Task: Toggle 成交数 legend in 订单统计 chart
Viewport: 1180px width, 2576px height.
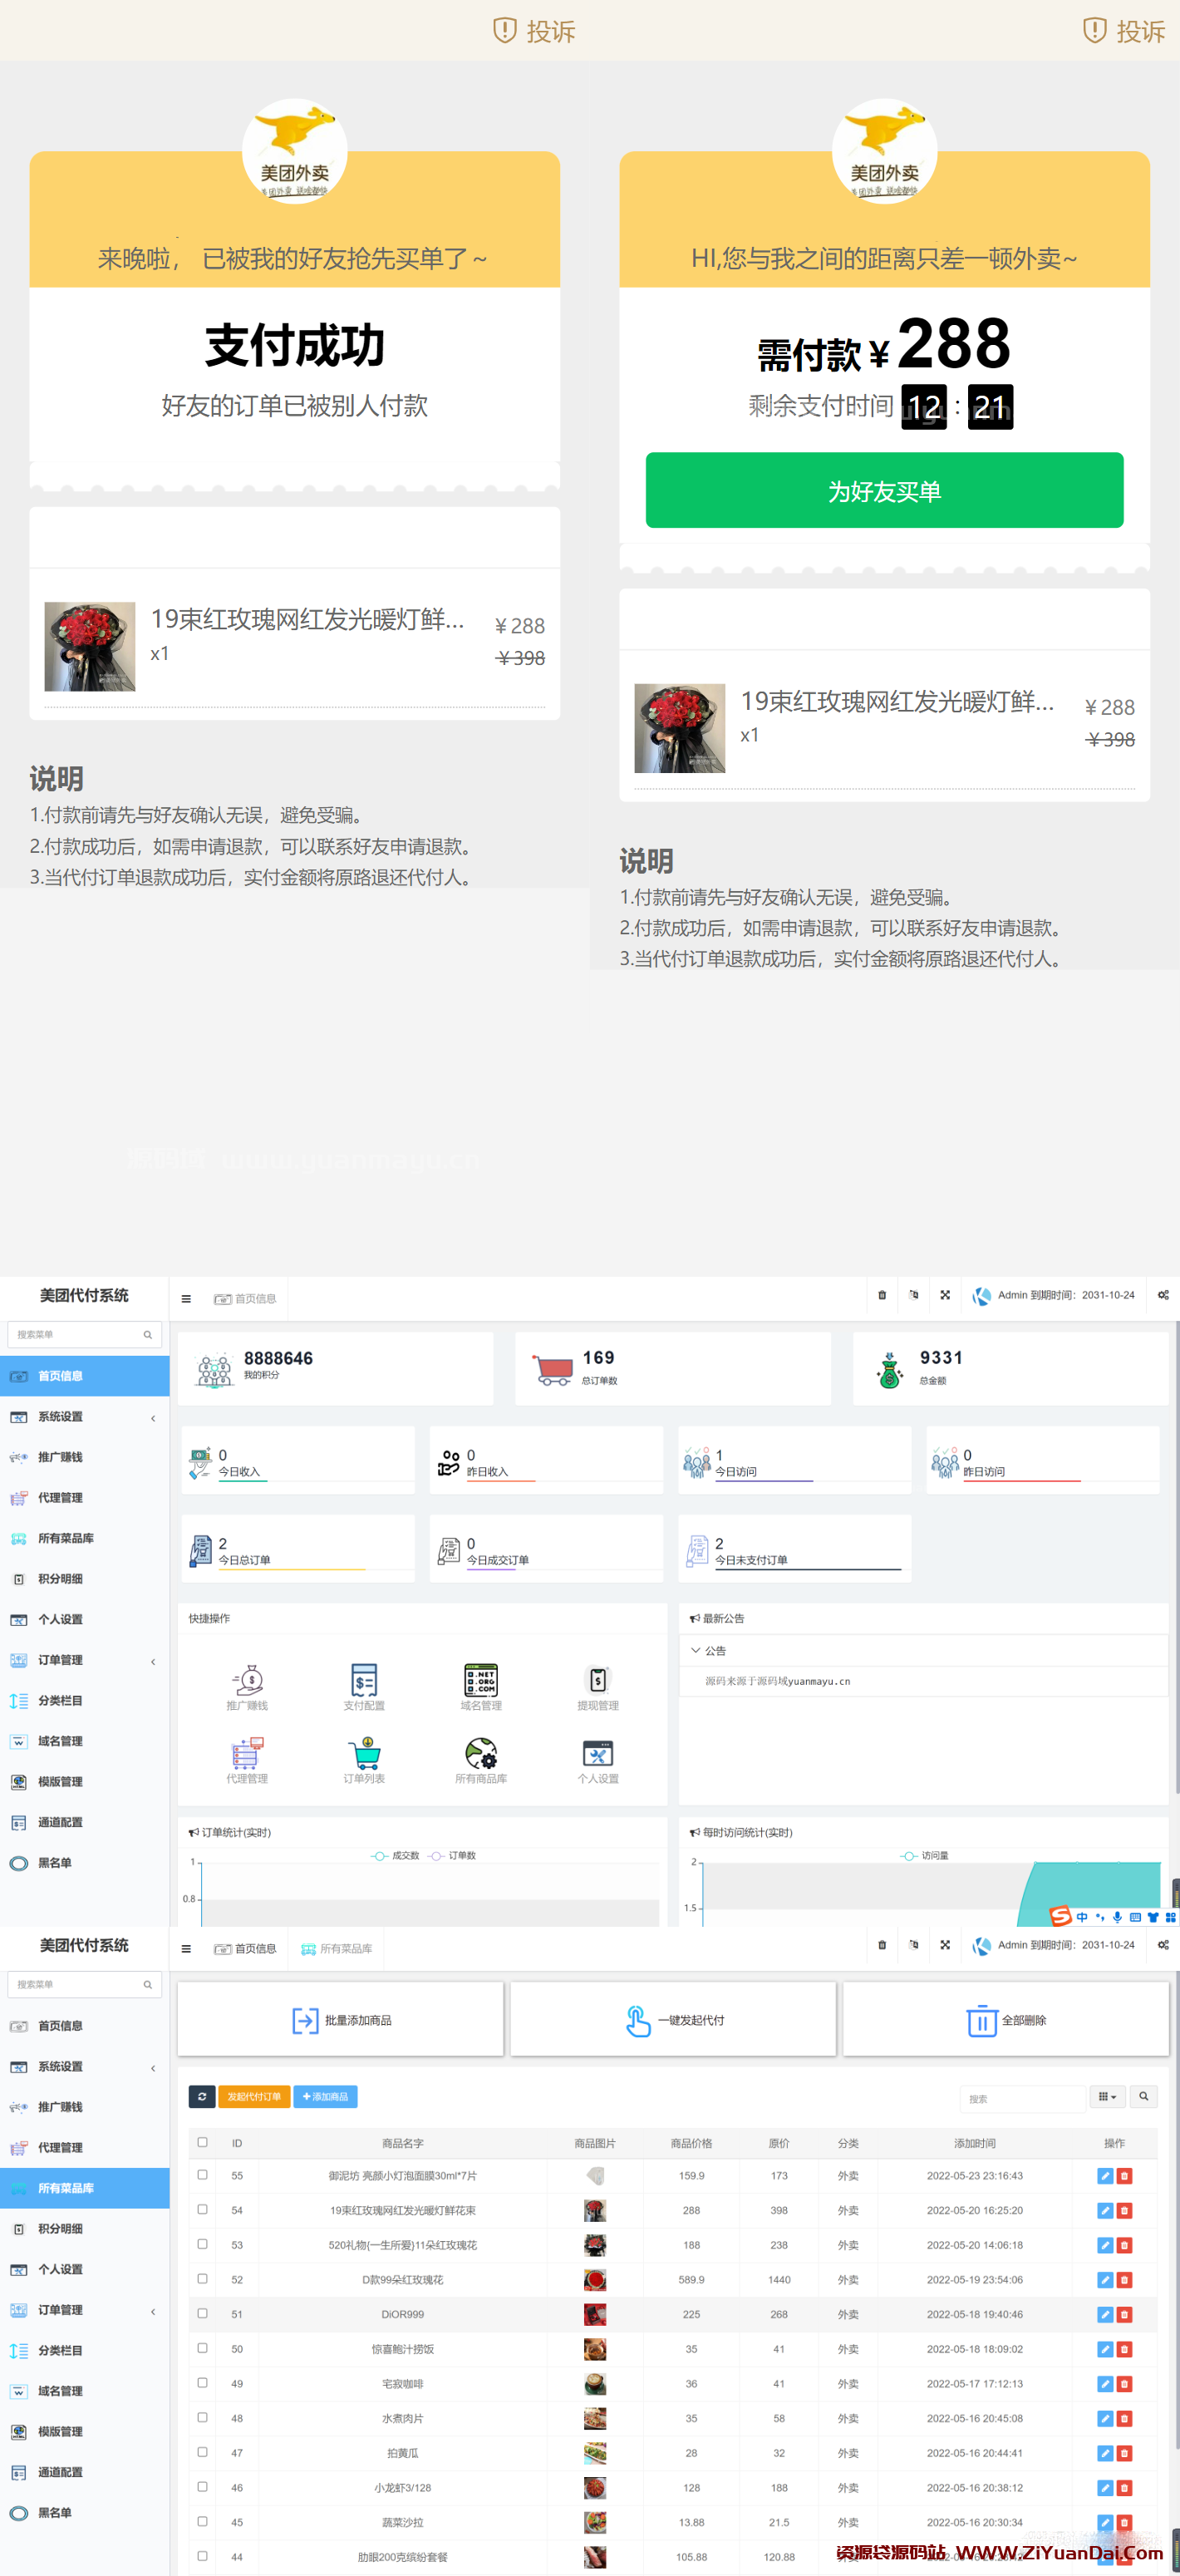Action: pos(395,1856)
